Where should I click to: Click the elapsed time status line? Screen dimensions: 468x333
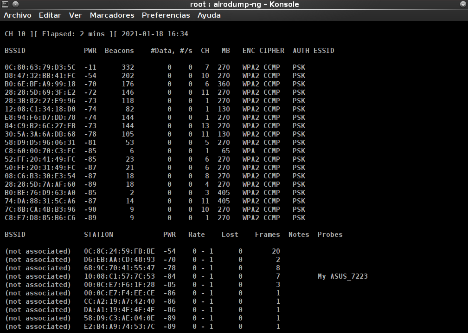96,34
